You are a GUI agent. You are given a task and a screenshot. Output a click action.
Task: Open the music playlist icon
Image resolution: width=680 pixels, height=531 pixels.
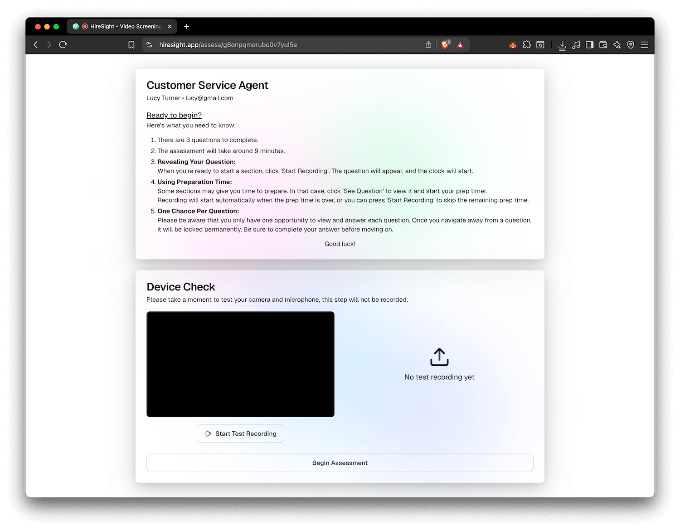pos(576,45)
